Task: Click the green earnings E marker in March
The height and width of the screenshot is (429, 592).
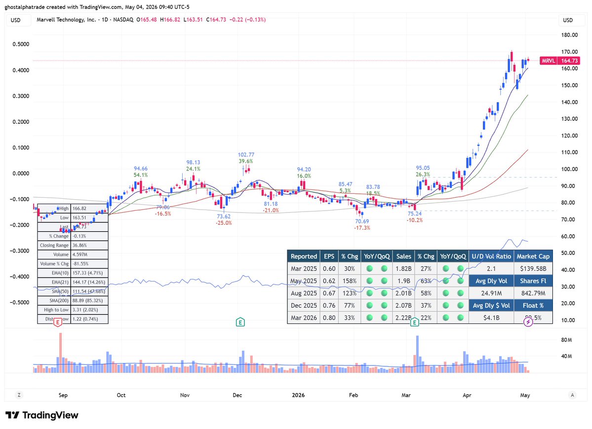Action: click(x=415, y=322)
